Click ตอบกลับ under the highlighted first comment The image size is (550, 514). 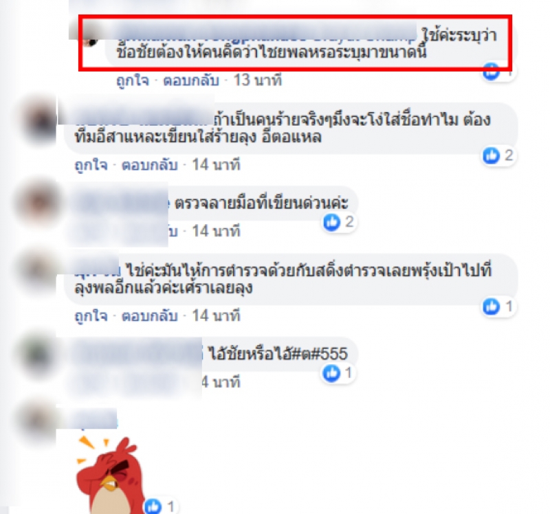click(191, 80)
